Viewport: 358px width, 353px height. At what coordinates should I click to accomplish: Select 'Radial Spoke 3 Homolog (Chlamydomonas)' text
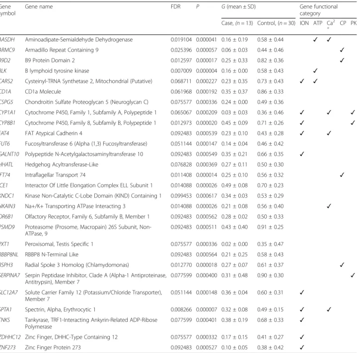click(x=77, y=265)
